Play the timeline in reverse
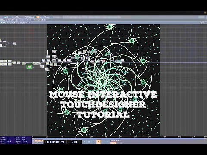Viewport: 207px width, 155px height. point(94,142)
